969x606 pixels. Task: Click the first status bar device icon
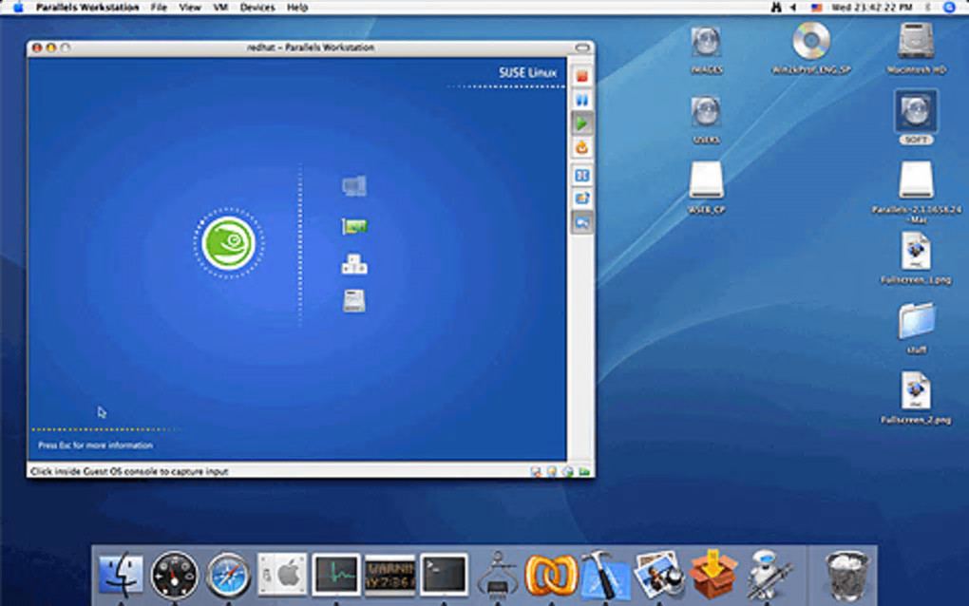[536, 471]
